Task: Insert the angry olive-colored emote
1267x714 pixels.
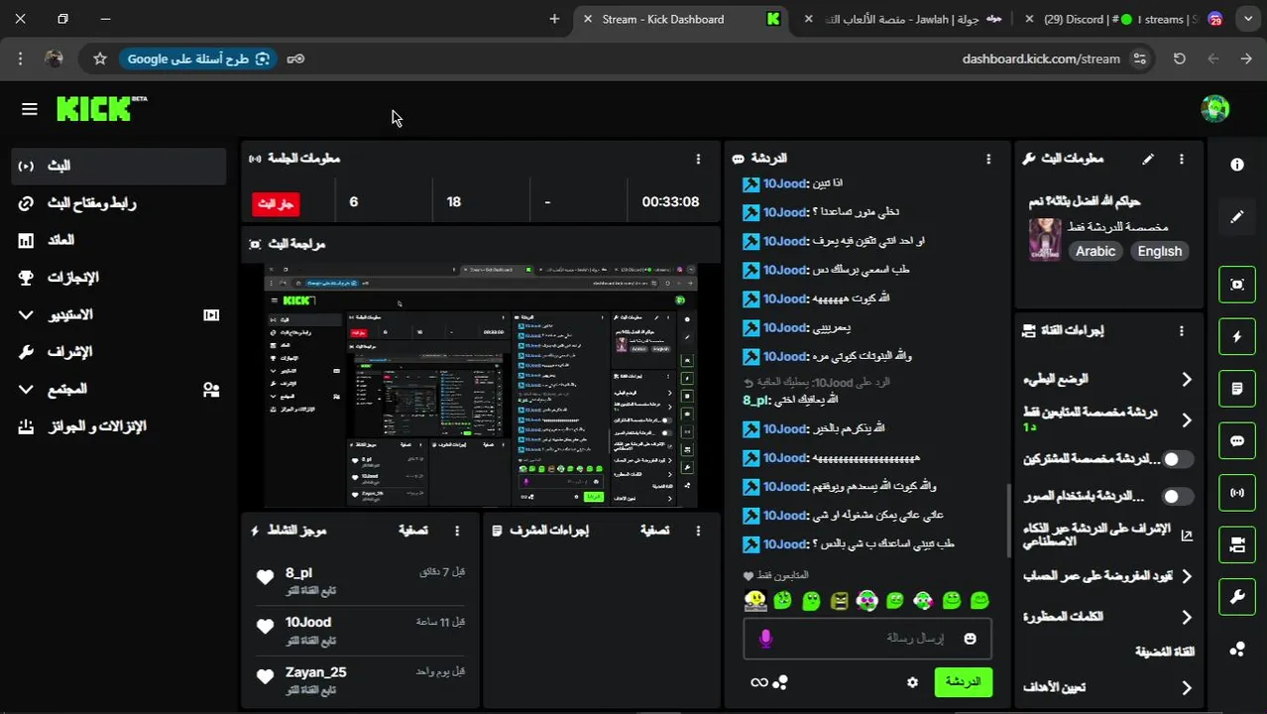Action: (x=840, y=600)
